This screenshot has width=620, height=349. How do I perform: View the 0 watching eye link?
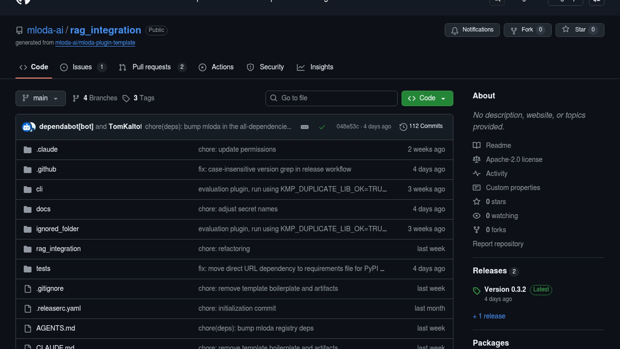click(x=501, y=216)
